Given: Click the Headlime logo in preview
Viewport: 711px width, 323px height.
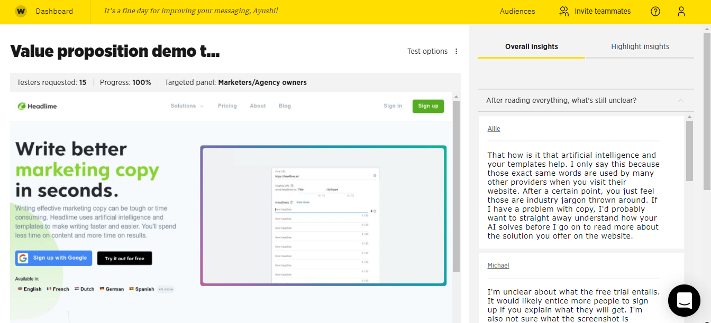Looking at the screenshot, I should [x=37, y=106].
